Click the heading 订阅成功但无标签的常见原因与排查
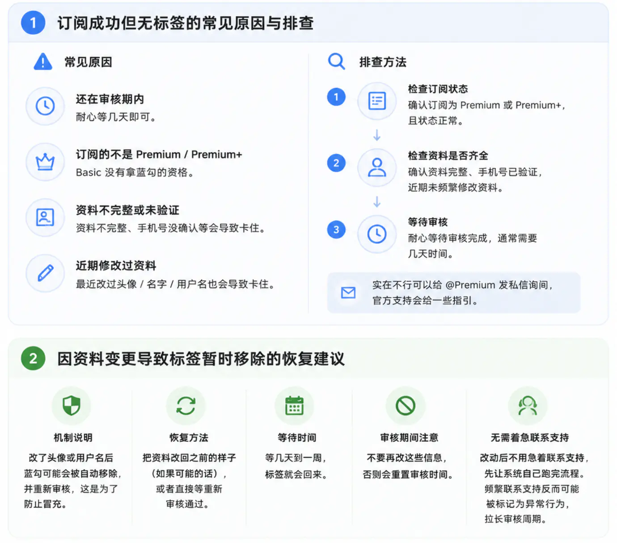 [186, 23]
